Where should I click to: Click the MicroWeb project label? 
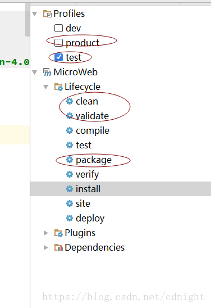coord(76,72)
